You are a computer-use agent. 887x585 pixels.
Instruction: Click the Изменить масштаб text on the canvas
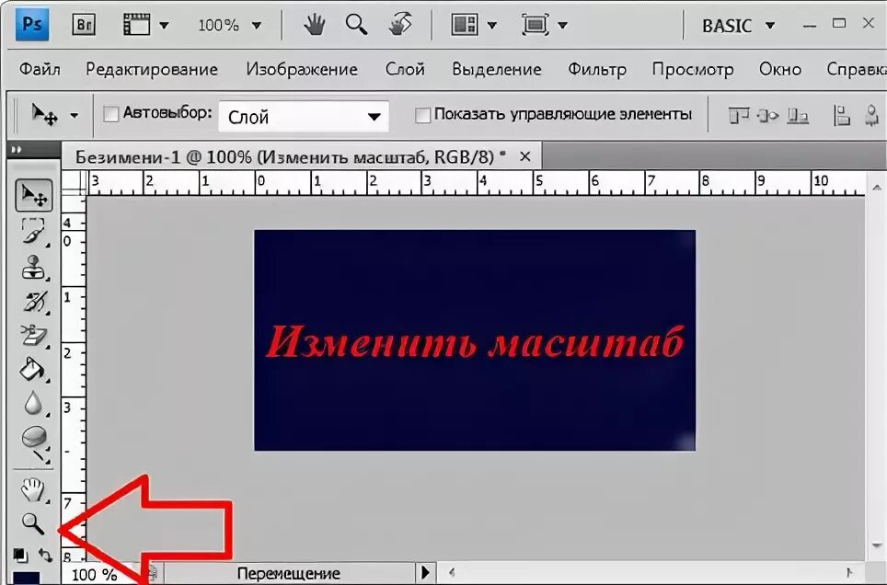tap(475, 342)
